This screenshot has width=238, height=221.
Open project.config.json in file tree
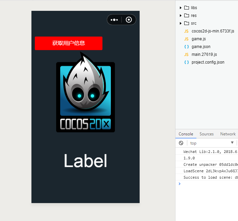(x=208, y=62)
